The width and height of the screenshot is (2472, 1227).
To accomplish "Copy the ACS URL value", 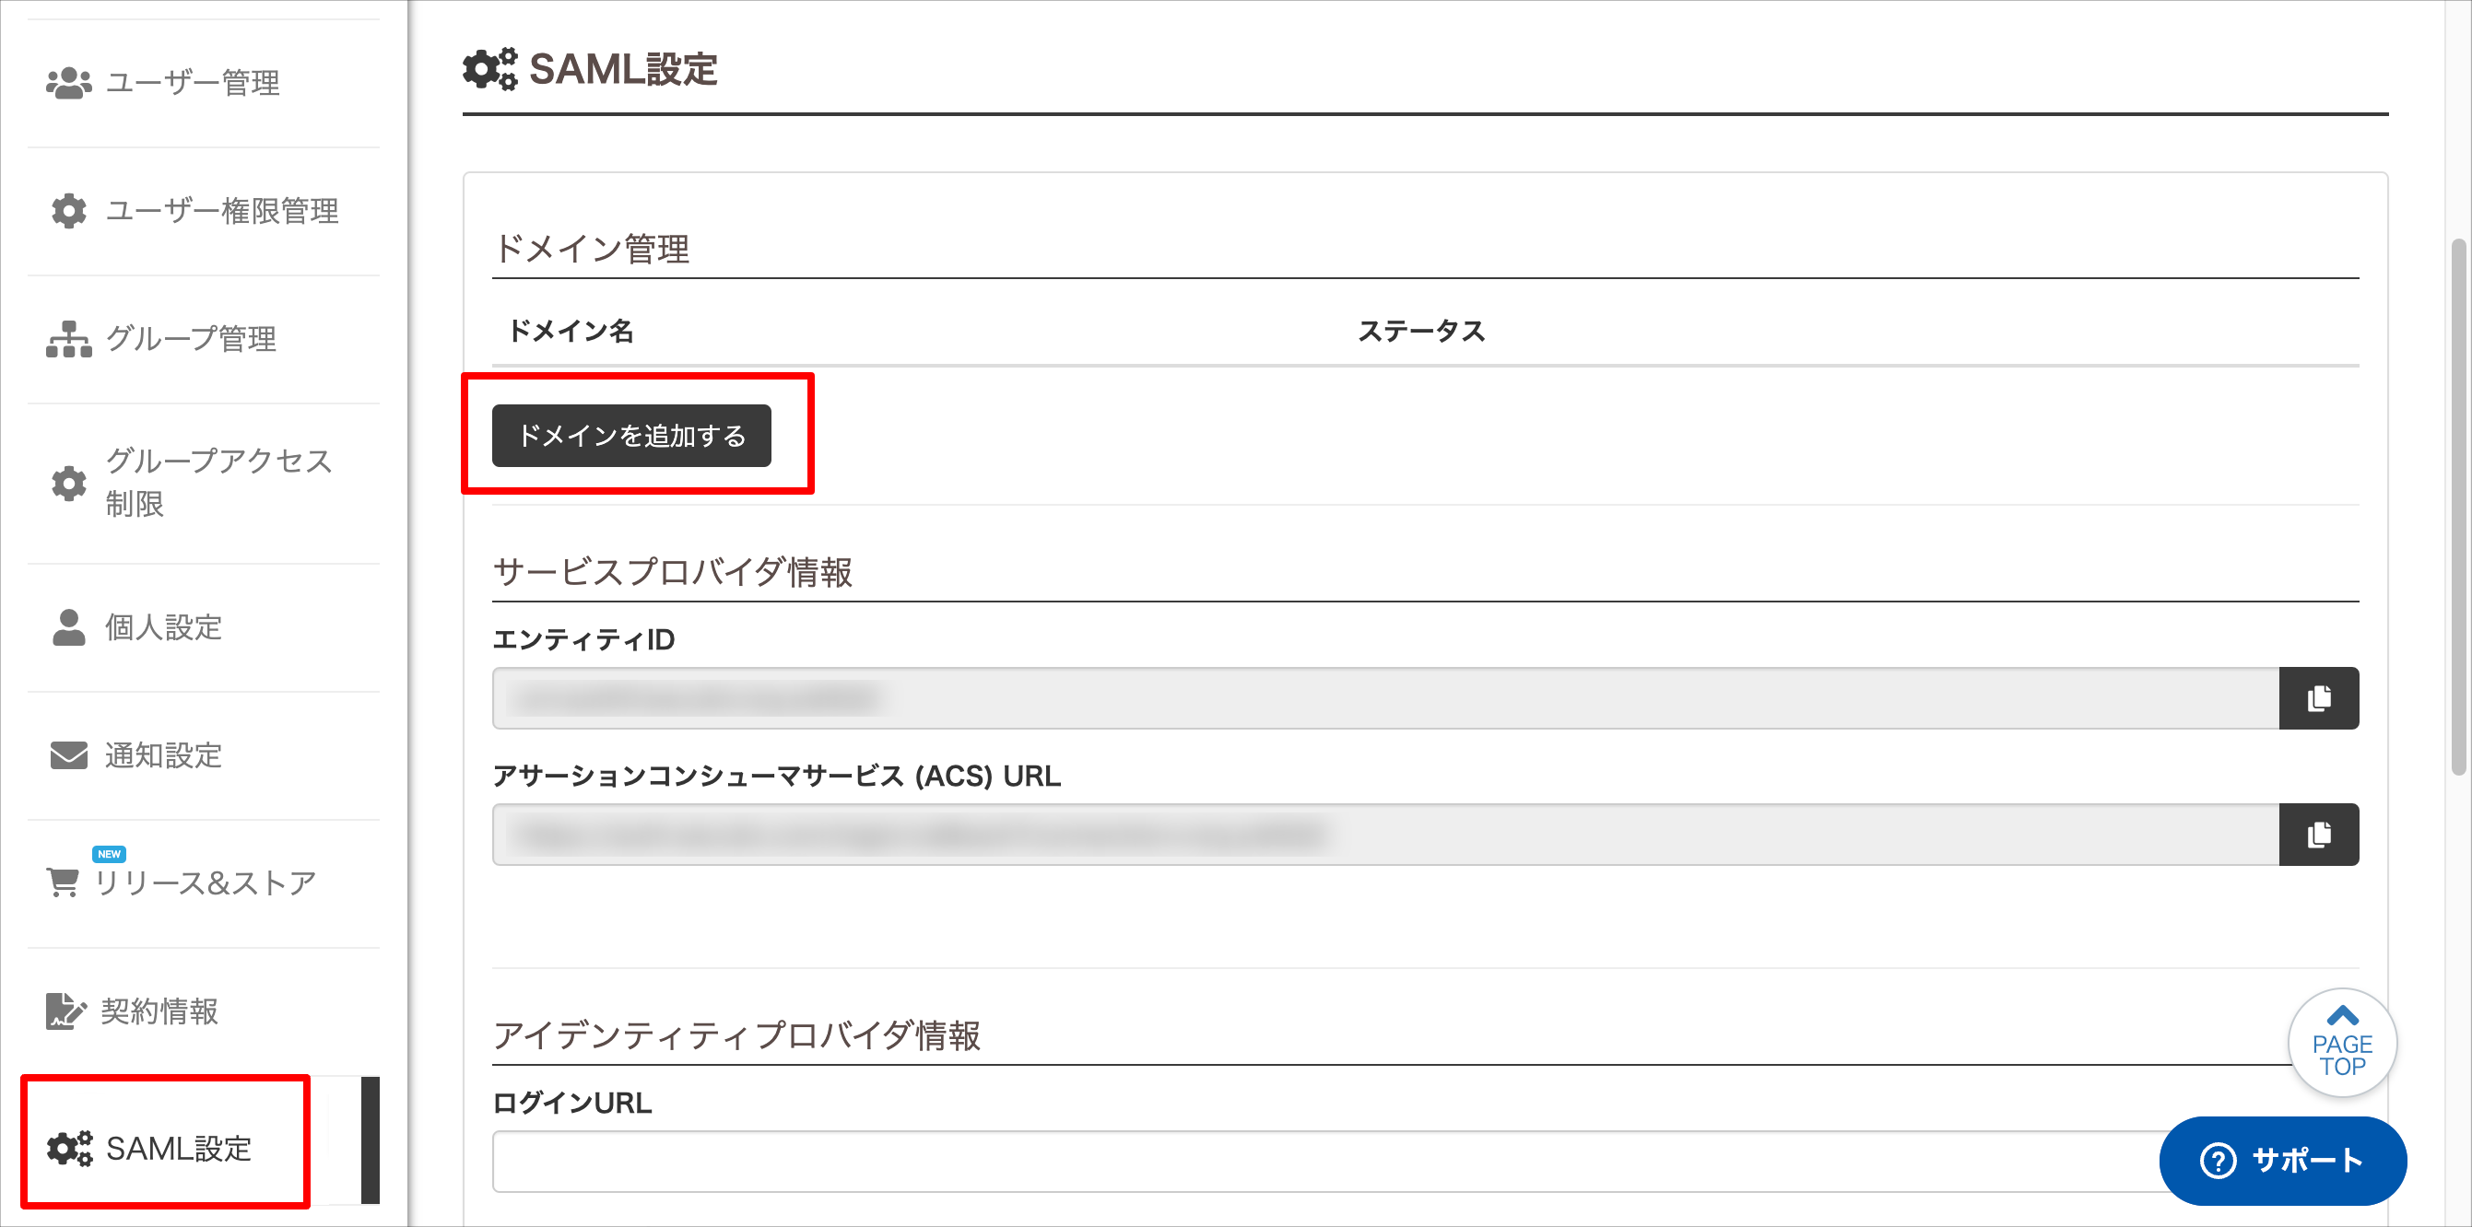I will 2318,835.
